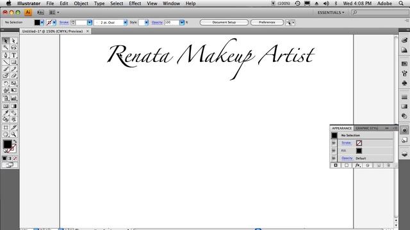The height and width of the screenshot is (230, 410).
Task: Open the stroke color dropdown in control bar
Action: pyautogui.click(x=54, y=22)
